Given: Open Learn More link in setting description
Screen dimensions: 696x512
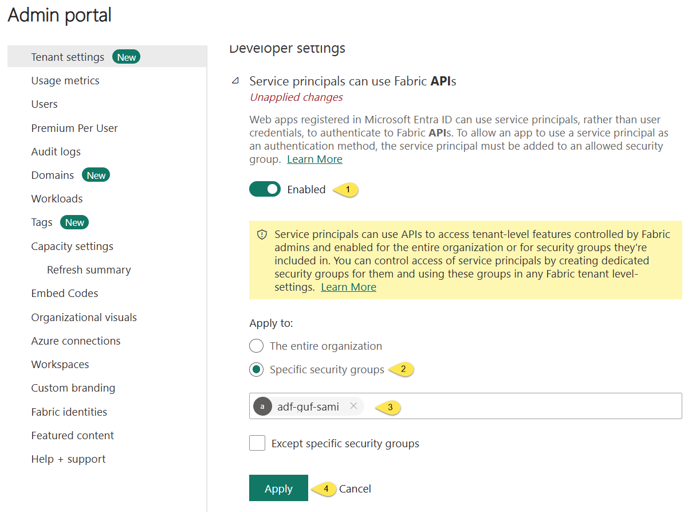Looking at the screenshot, I should [x=314, y=159].
